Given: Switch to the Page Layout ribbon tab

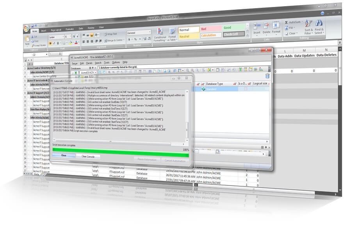Looking at the screenshot, I should [56, 30].
